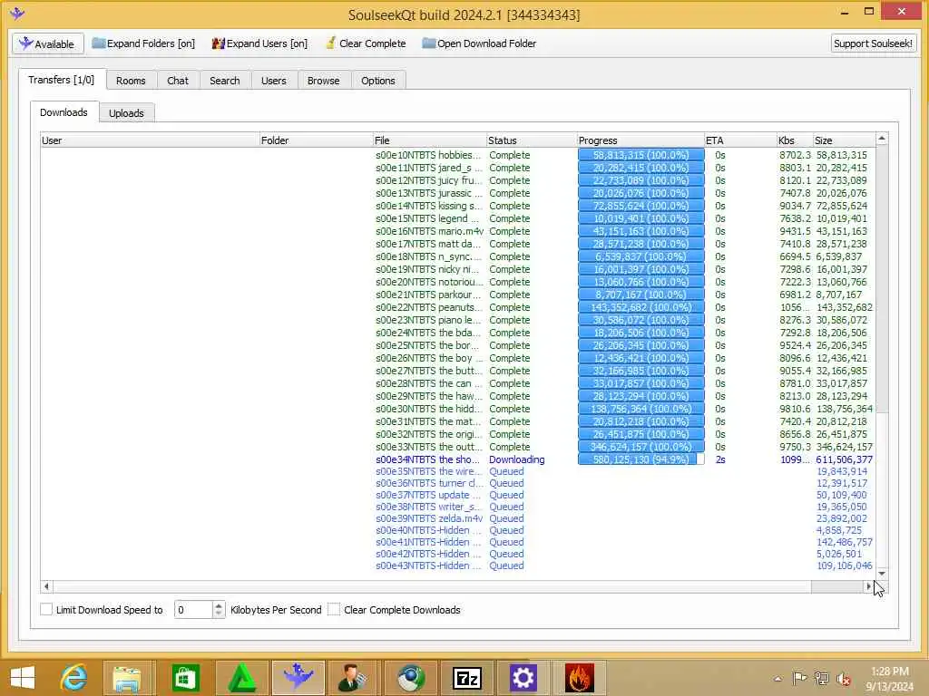The image size is (929, 696).
Task: Switch to the Browse tab
Action: click(x=324, y=81)
